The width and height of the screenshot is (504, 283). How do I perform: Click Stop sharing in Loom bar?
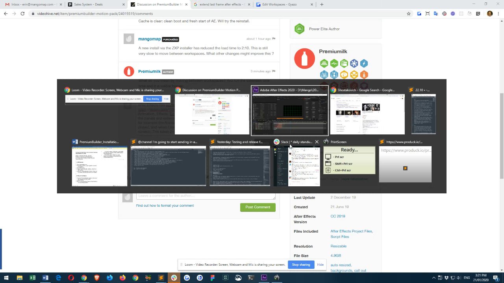coord(301,265)
